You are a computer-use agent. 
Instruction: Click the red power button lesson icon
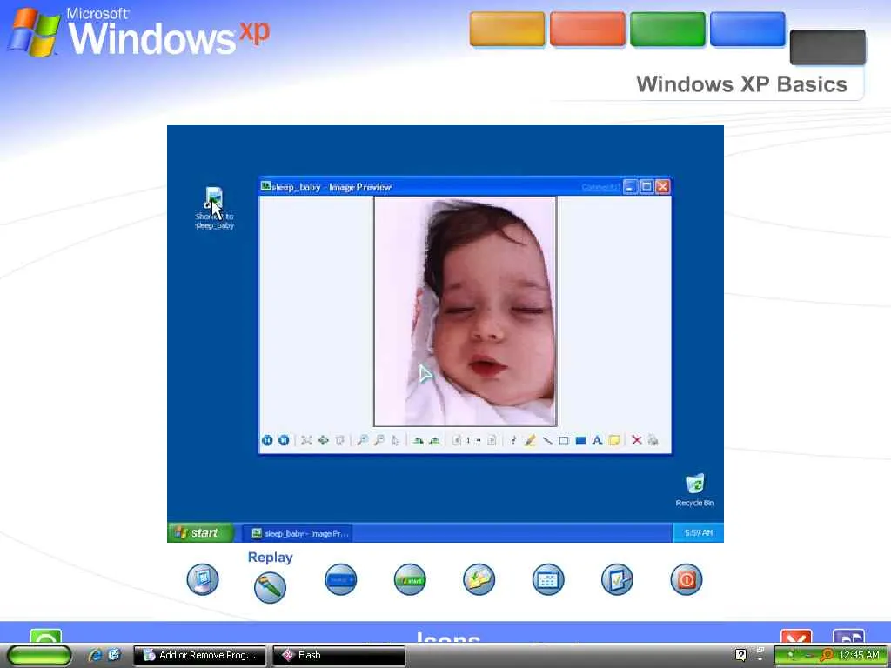coord(687,579)
